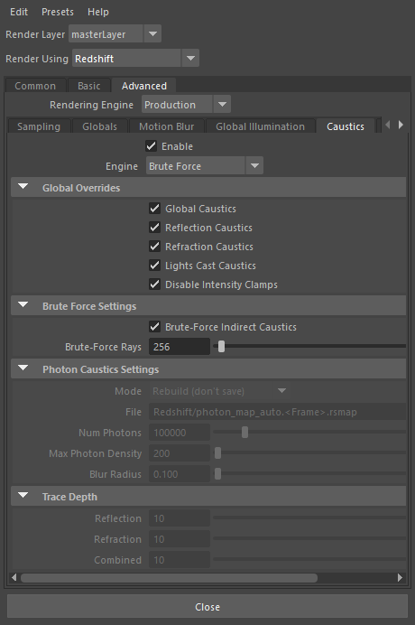Collapse the Trace Depth section
The height and width of the screenshot is (625, 415).
(23, 496)
